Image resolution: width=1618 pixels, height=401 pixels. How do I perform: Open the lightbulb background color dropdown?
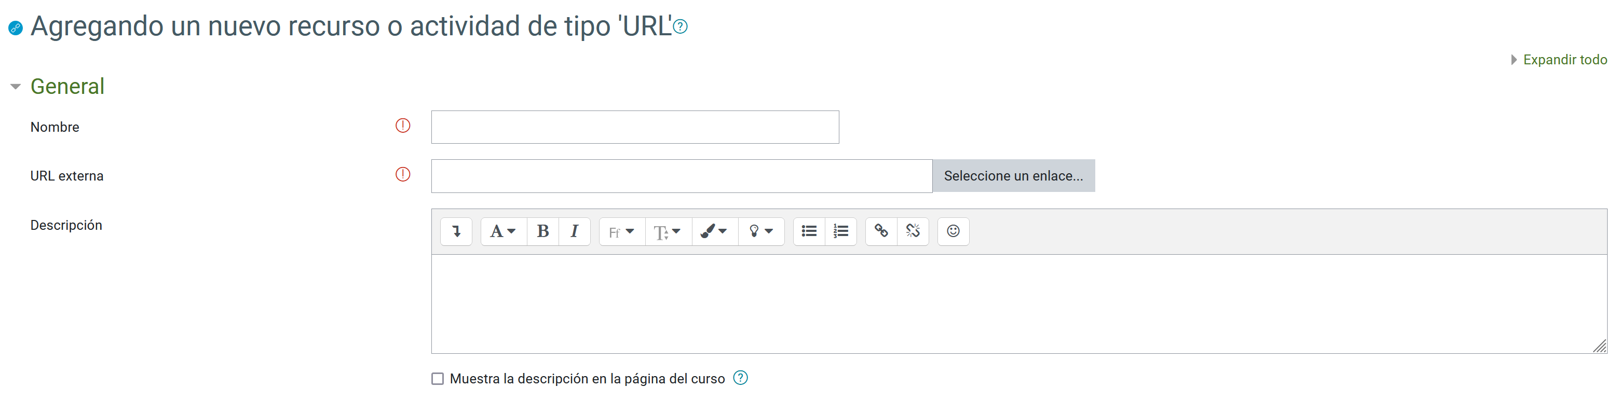pos(760,231)
